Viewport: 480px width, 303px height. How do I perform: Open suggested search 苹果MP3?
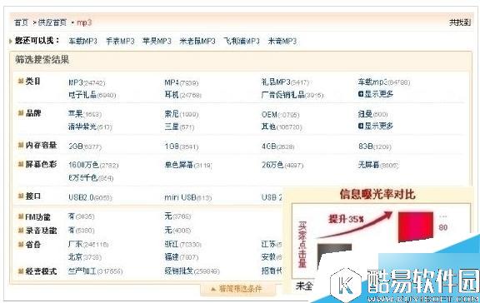click(157, 41)
